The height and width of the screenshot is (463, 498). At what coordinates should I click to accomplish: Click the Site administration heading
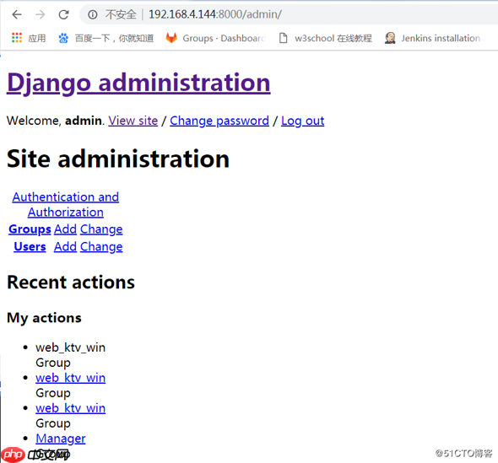pyautogui.click(x=118, y=159)
